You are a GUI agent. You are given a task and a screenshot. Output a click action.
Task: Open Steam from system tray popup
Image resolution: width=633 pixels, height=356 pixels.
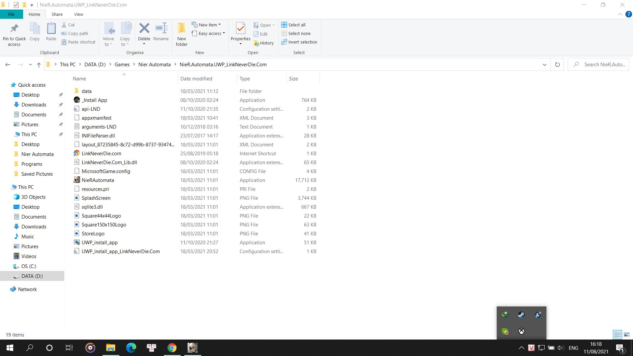521,315
